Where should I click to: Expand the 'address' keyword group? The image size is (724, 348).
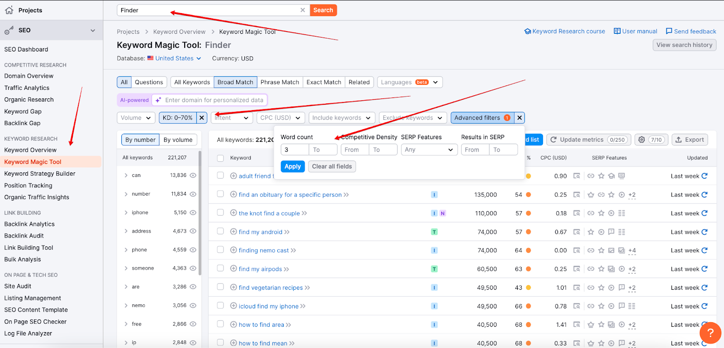click(126, 231)
